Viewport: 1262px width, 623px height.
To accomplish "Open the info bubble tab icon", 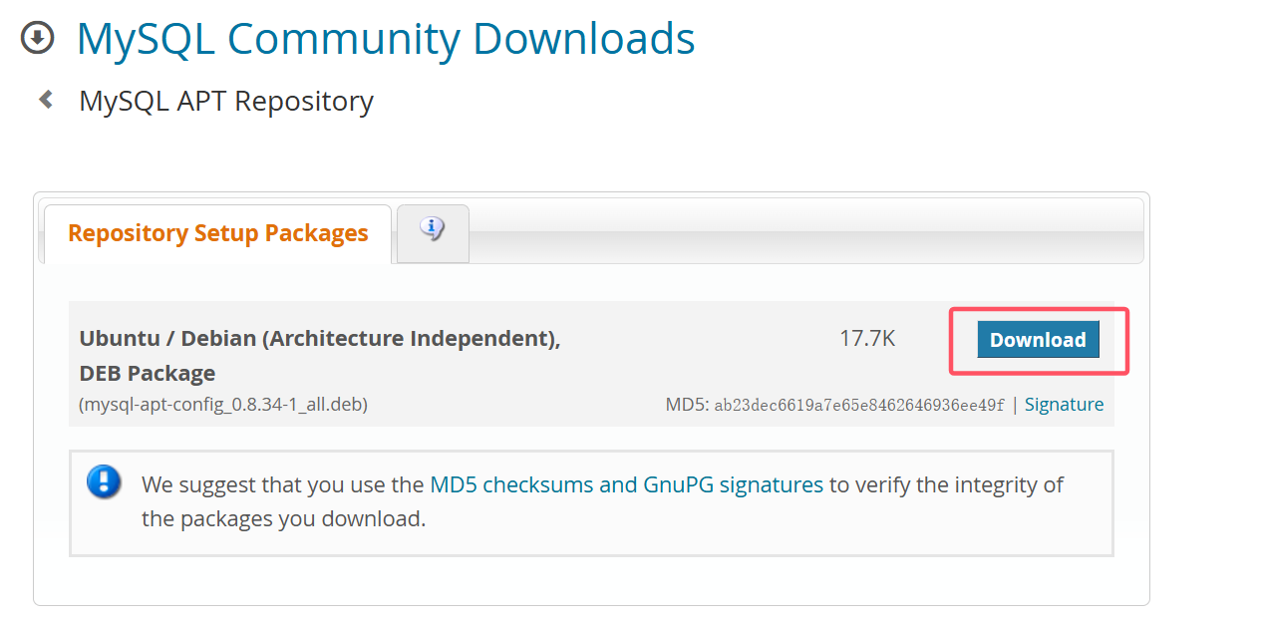I will tap(433, 230).
